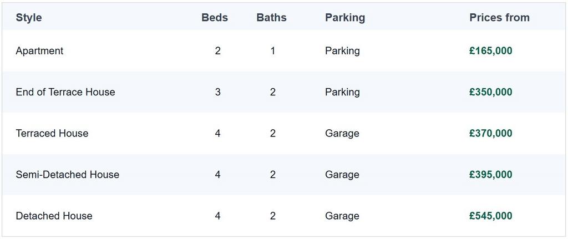Screen dimensions: 568x239
Task: Click Parking in the Apartment row
Action: 342,51
